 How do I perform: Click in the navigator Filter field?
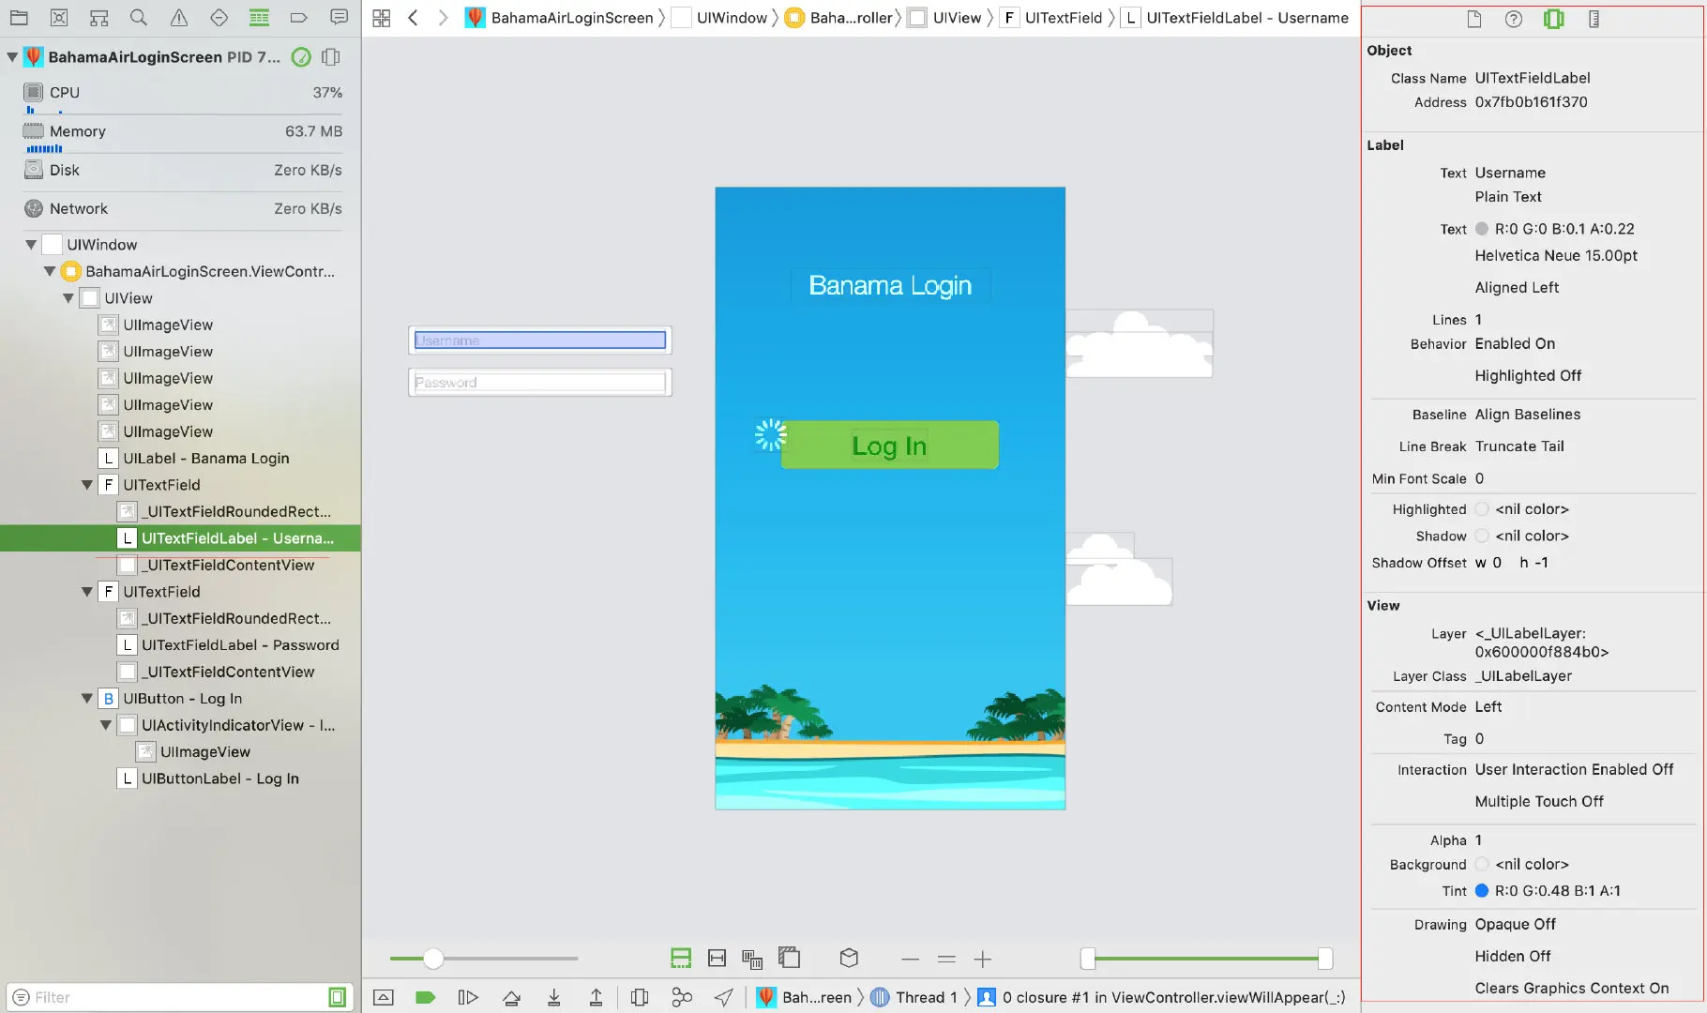178,997
